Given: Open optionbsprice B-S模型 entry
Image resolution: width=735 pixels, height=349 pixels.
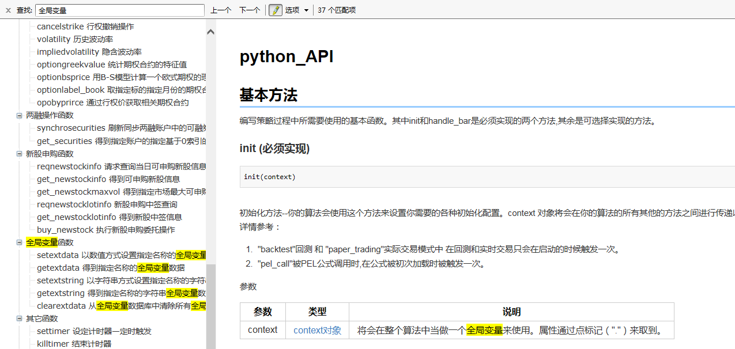Looking at the screenshot, I should tap(122, 77).
